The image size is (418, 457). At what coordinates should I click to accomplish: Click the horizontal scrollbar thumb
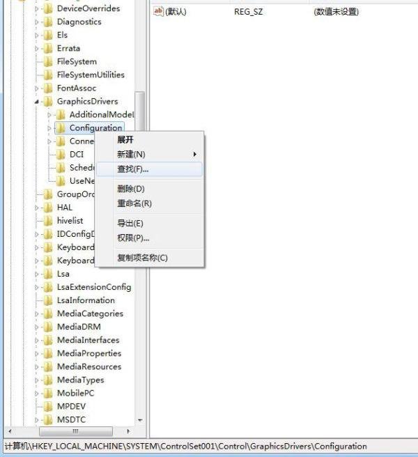[x=75, y=431]
